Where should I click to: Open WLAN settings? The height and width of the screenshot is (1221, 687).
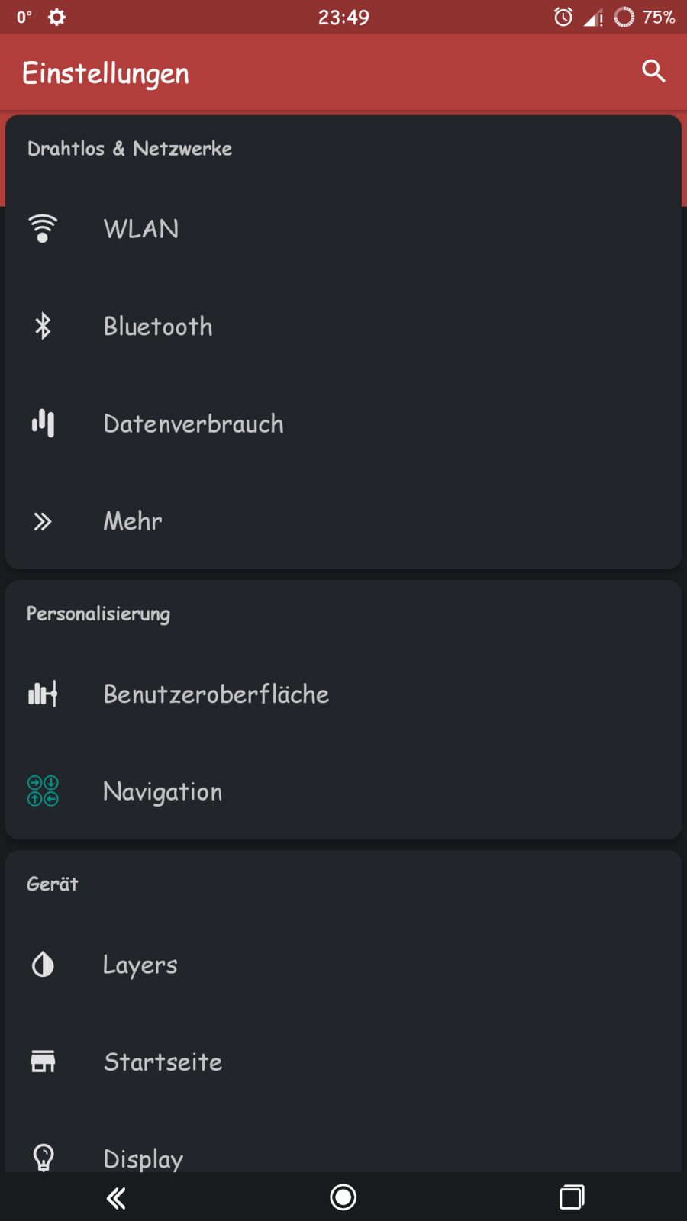[141, 229]
